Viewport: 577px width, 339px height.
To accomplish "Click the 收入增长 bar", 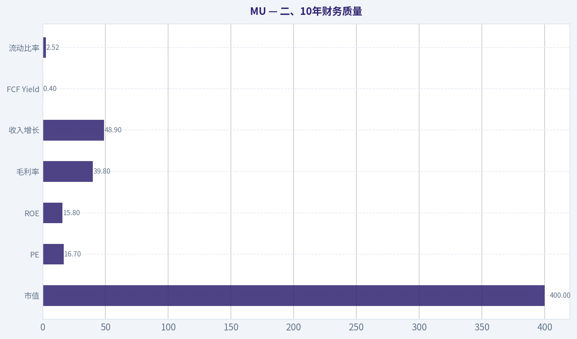I will (x=74, y=130).
